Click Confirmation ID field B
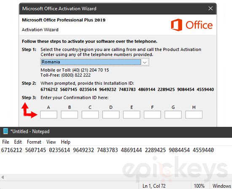The height and width of the screenshot is (189, 232). pyautogui.click(x=70, y=115)
